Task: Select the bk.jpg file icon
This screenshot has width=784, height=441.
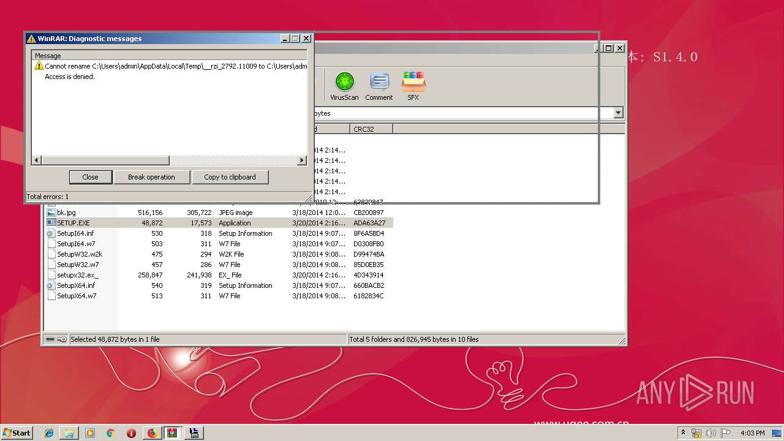Action: coord(51,213)
